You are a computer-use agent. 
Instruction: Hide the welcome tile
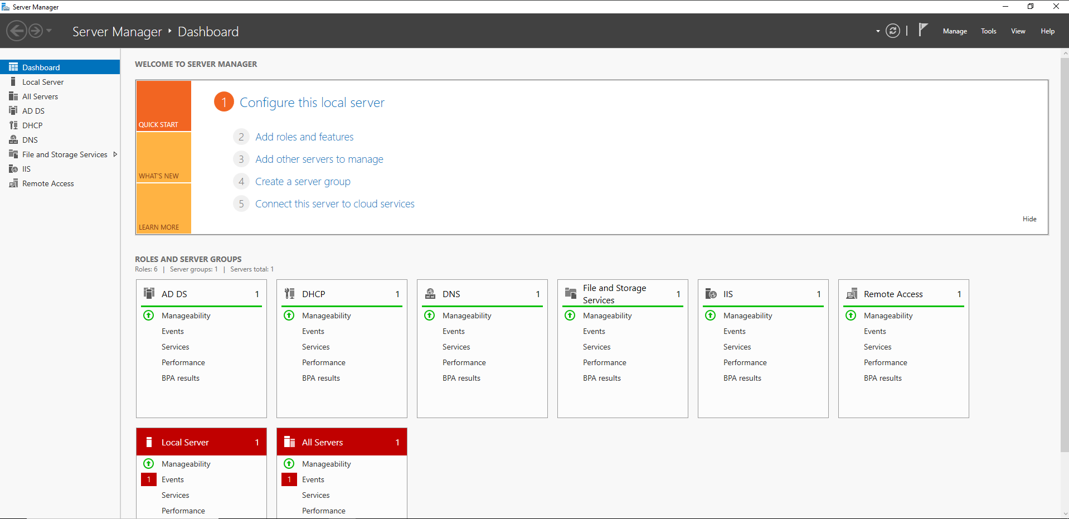coord(1029,219)
